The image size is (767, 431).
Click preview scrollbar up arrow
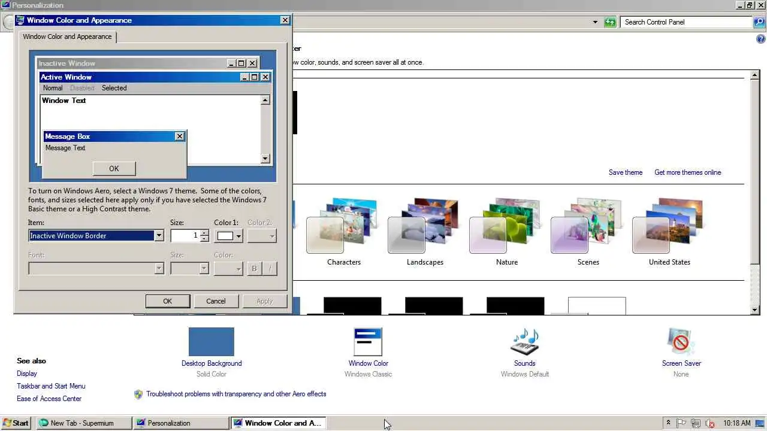click(x=265, y=100)
